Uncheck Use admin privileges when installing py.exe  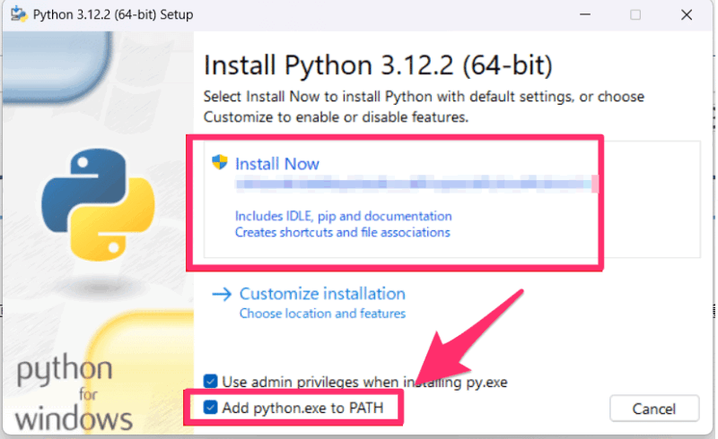click(x=210, y=381)
